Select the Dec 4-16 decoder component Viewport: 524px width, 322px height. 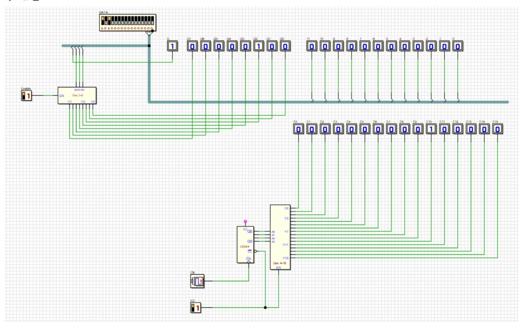click(x=281, y=237)
